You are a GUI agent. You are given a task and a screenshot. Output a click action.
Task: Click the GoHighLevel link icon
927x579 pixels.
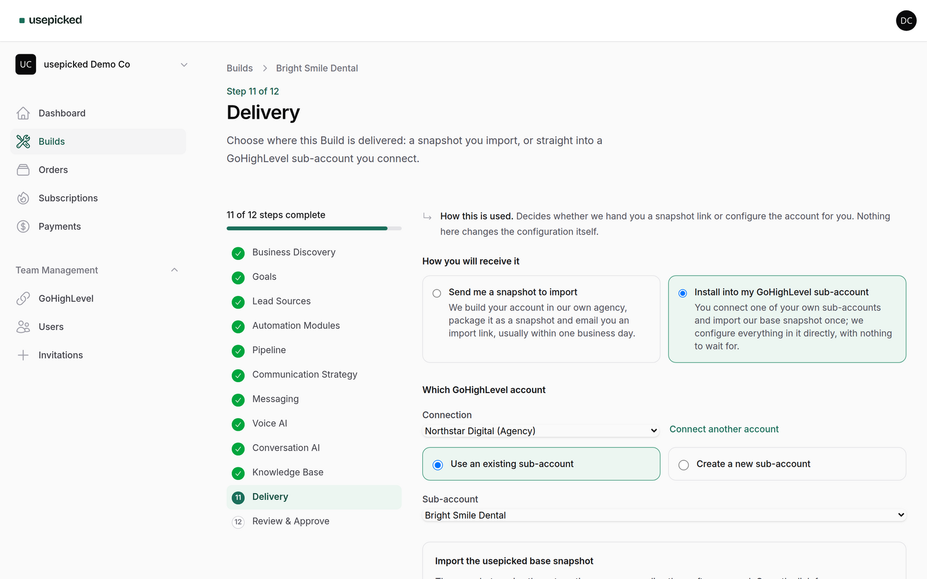coord(23,298)
